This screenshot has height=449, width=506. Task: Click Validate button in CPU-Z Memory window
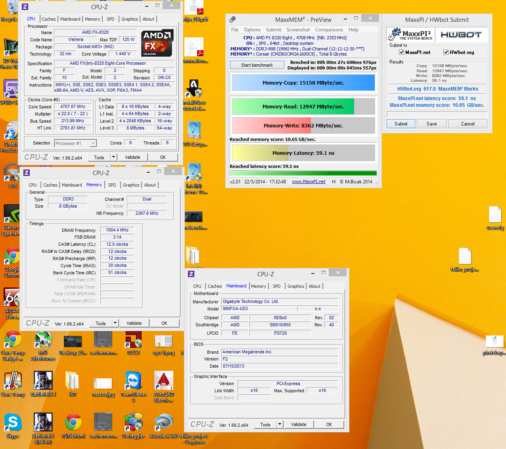click(x=134, y=323)
